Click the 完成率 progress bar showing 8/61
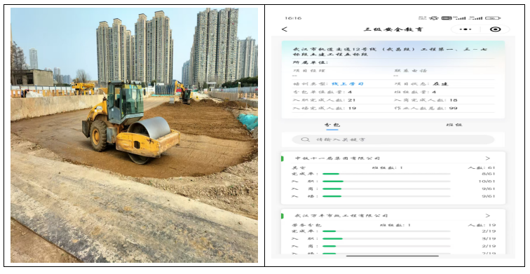Viewport: 530px width, 274px height. click(386, 174)
